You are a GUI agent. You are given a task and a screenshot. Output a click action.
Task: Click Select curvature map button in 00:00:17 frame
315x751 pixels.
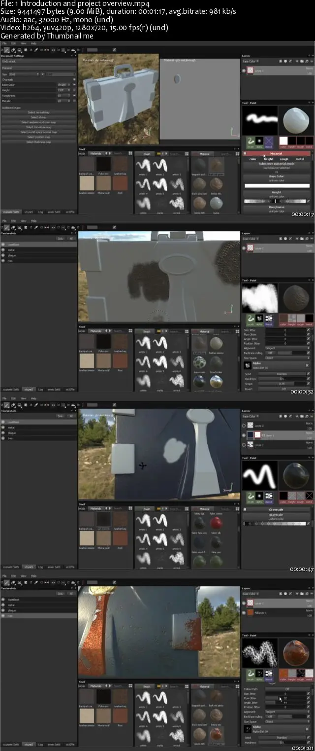click(38, 127)
